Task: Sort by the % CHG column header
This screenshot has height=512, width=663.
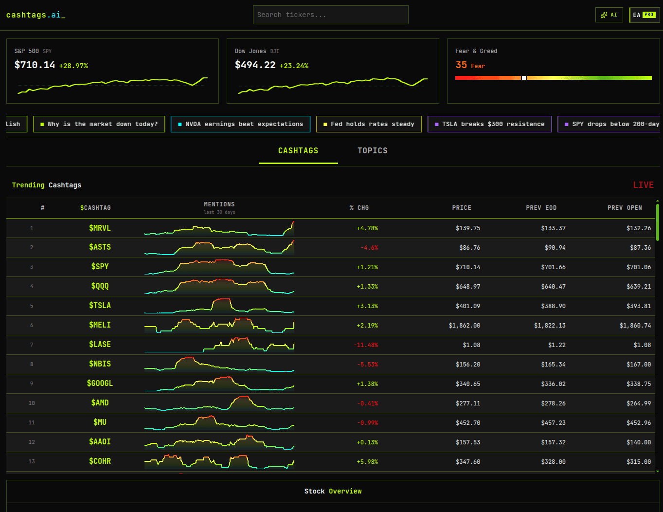Action: coord(359,208)
